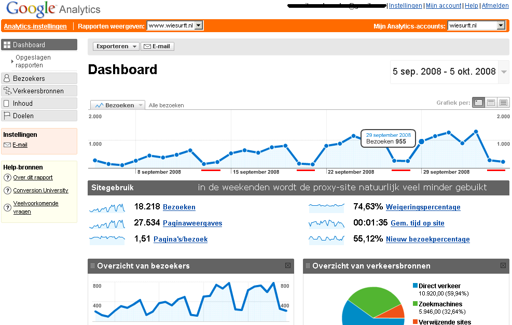Click the Paginaweergaves sparkline thumbnail
Viewport: 512px width, 325px height.
point(107,224)
